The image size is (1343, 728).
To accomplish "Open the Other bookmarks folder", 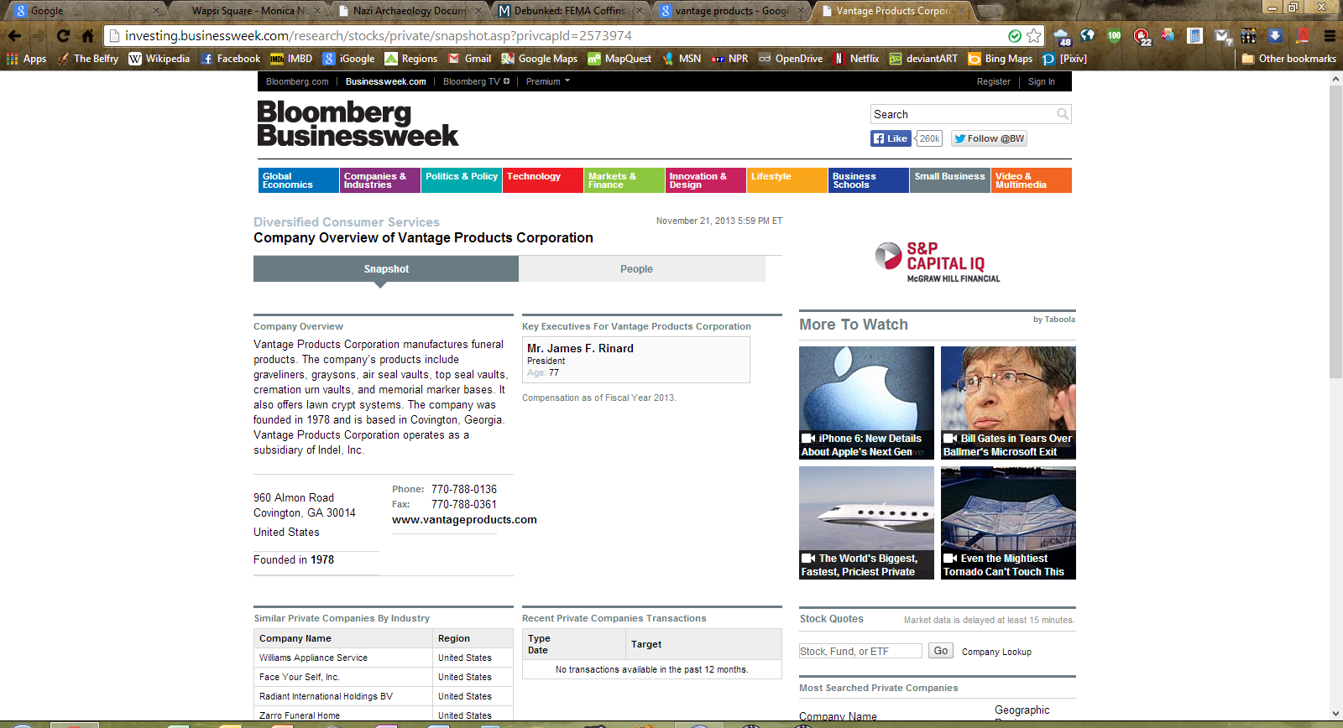I will click(x=1288, y=59).
